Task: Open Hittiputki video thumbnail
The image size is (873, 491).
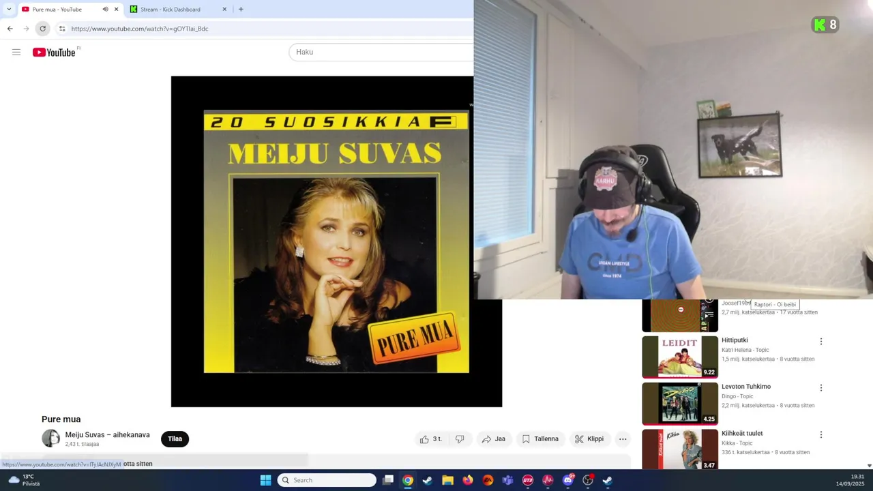Action: 680,357
